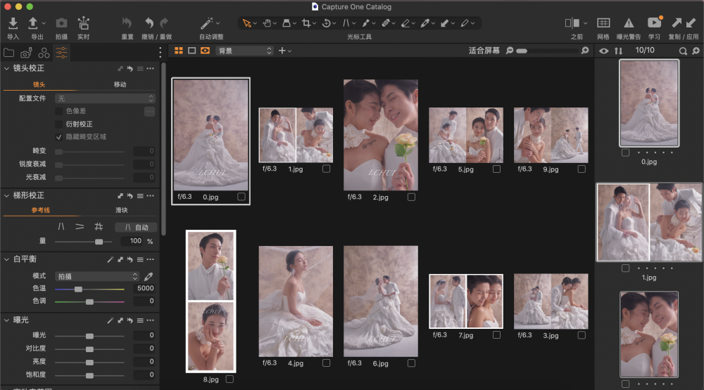Enable the Diffraction Correction (衍射校正) checkbox
704x390 pixels.
pos(59,124)
